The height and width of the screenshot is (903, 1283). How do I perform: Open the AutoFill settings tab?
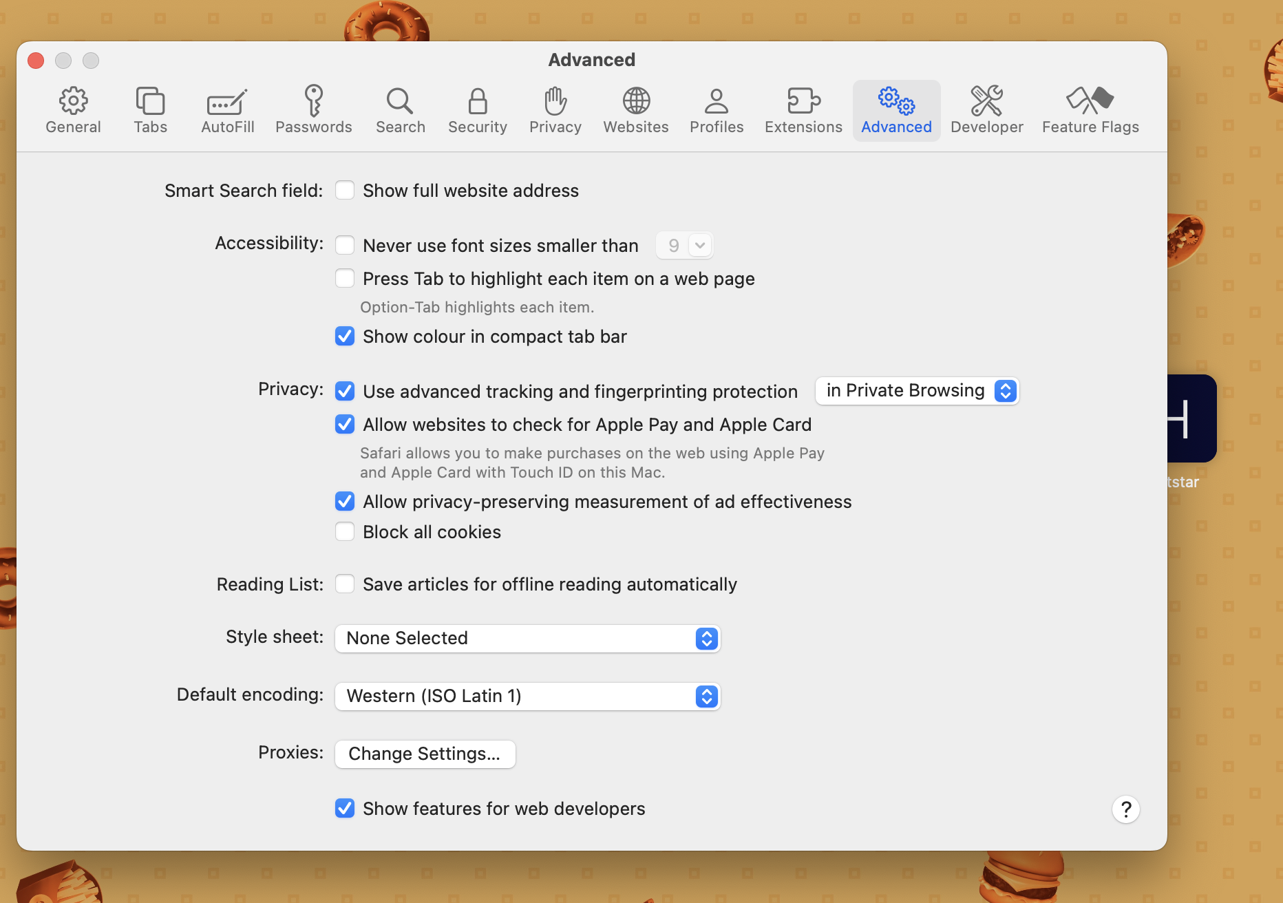[x=227, y=110]
